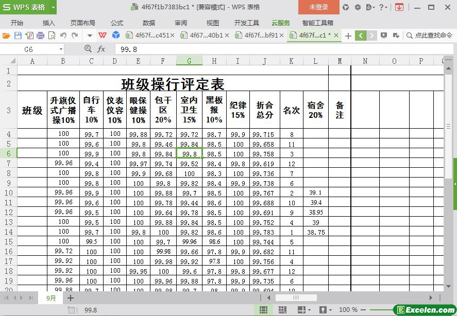Click the Save icon in quick toolbar
The width and height of the screenshot is (457, 316).
coord(18,36)
